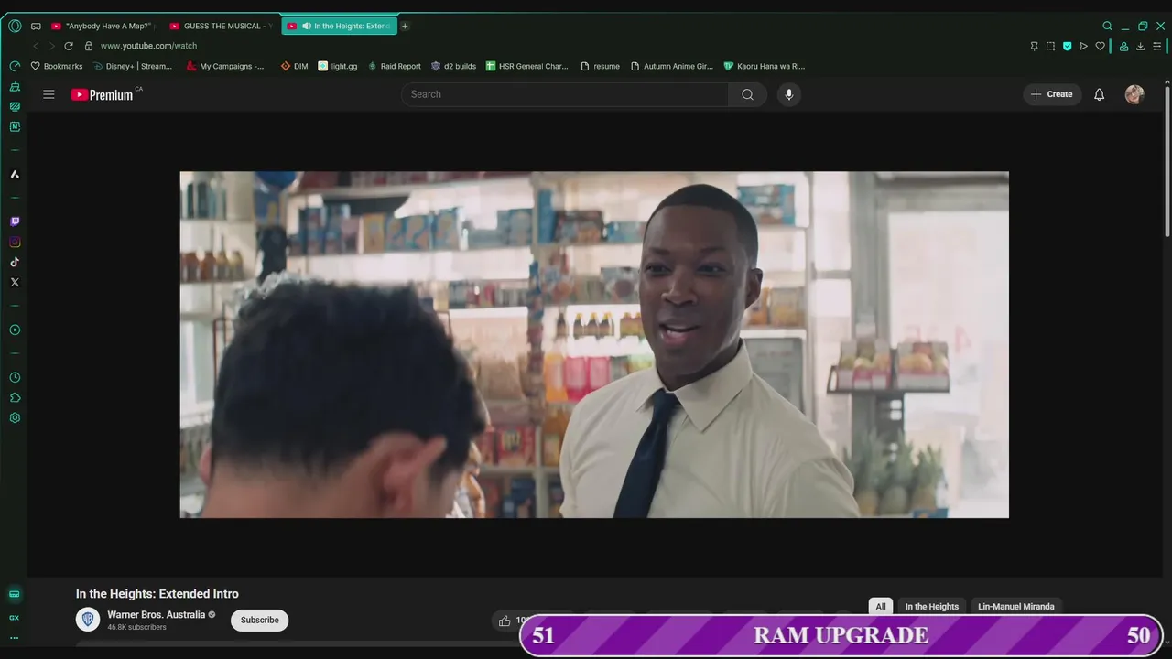Open the Instagram sidebar panel
This screenshot has height=659, width=1172.
tap(15, 242)
